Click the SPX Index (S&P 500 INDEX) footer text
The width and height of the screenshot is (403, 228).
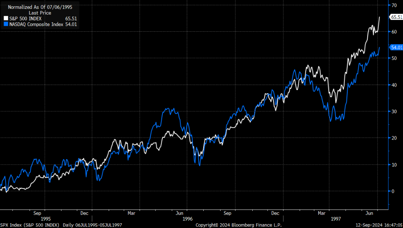pyautogui.click(x=29, y=225)
